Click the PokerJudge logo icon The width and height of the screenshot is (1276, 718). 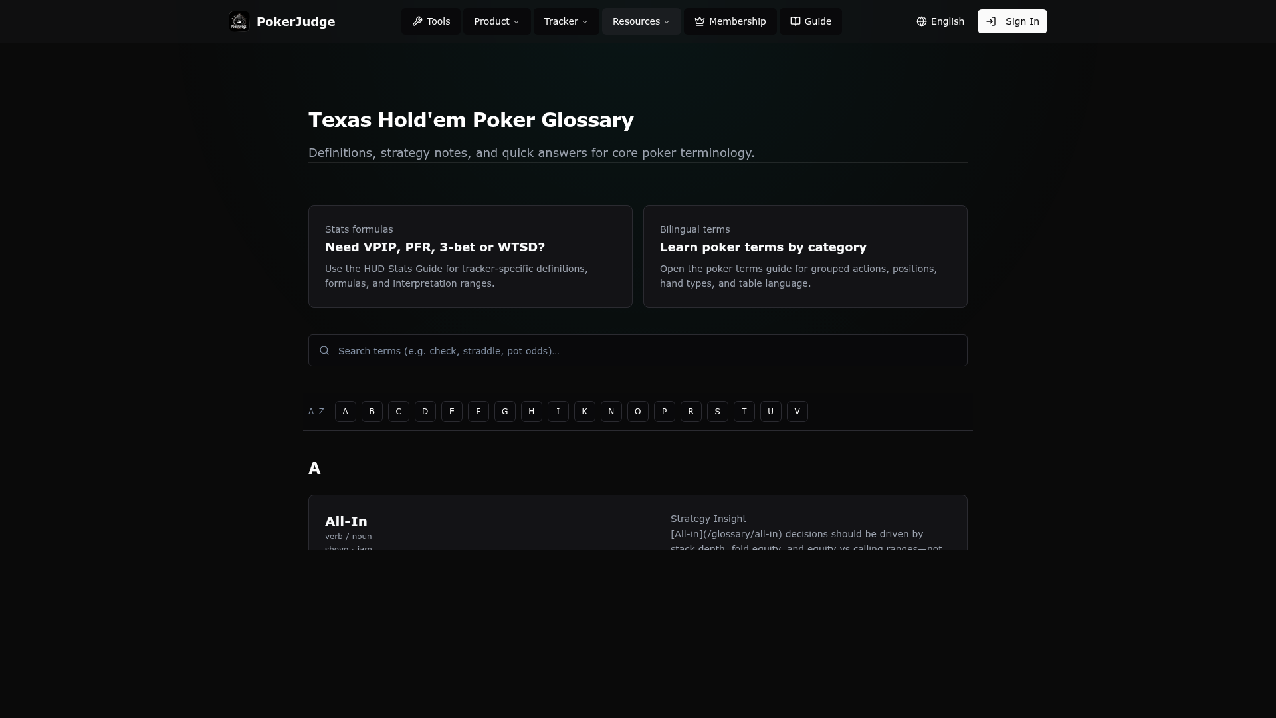point(239,21)
